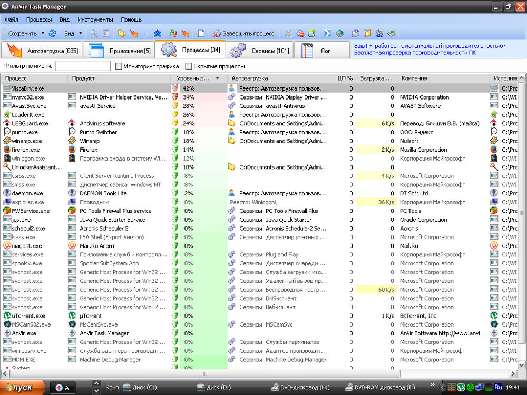Click the Сохранить toolbar button
The image size is (527, 395).
point(23,33)
